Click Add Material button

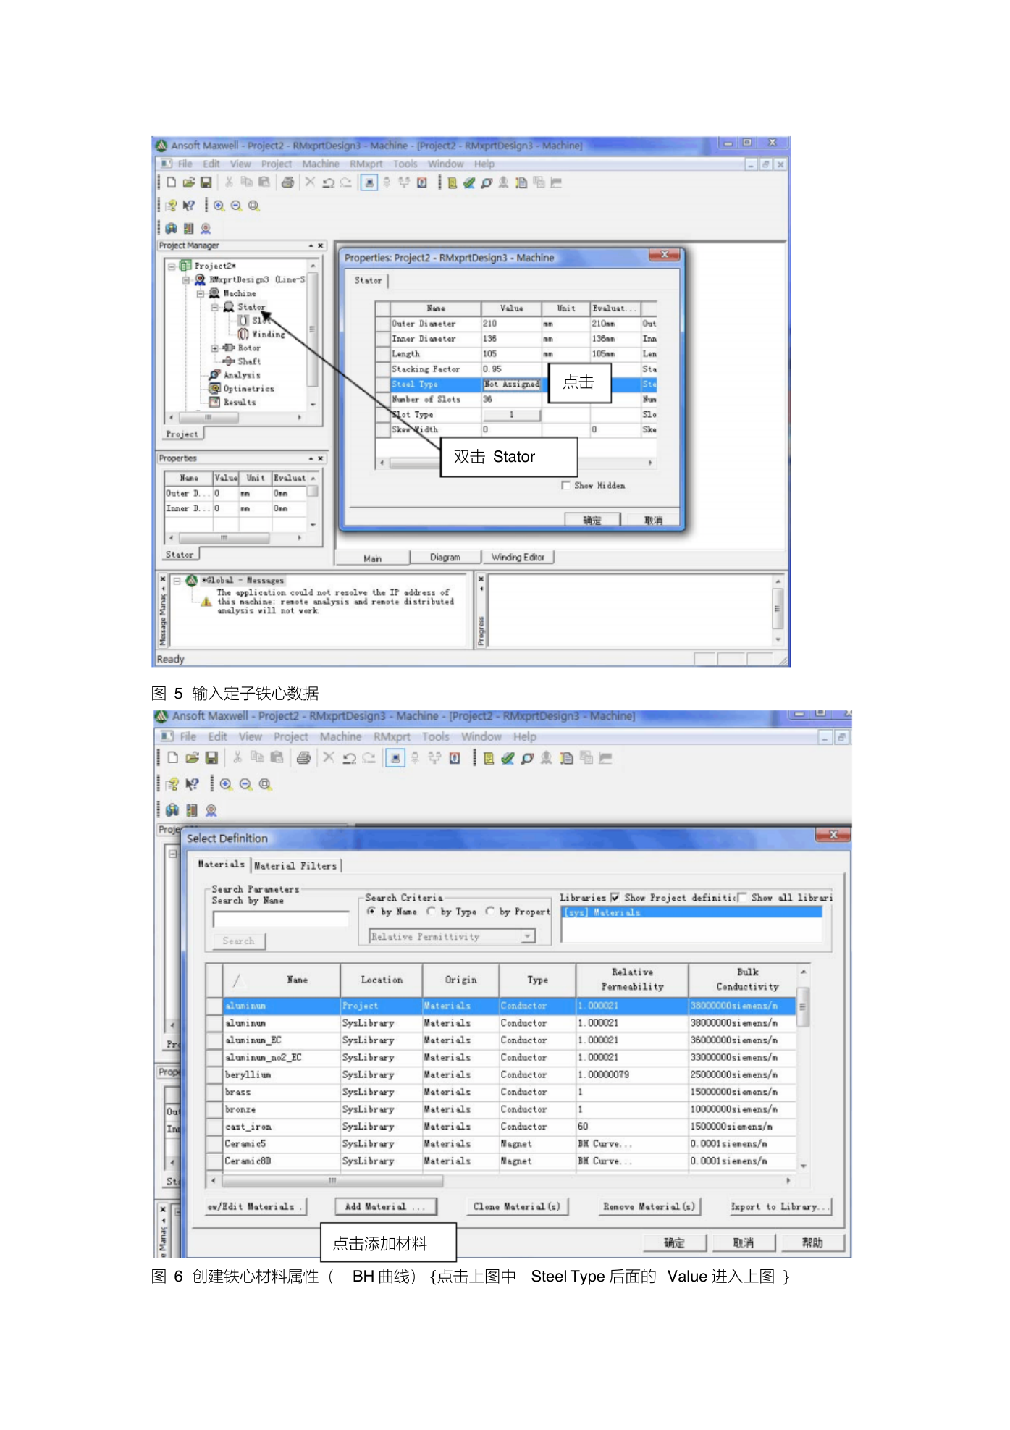coord(385,1206)
